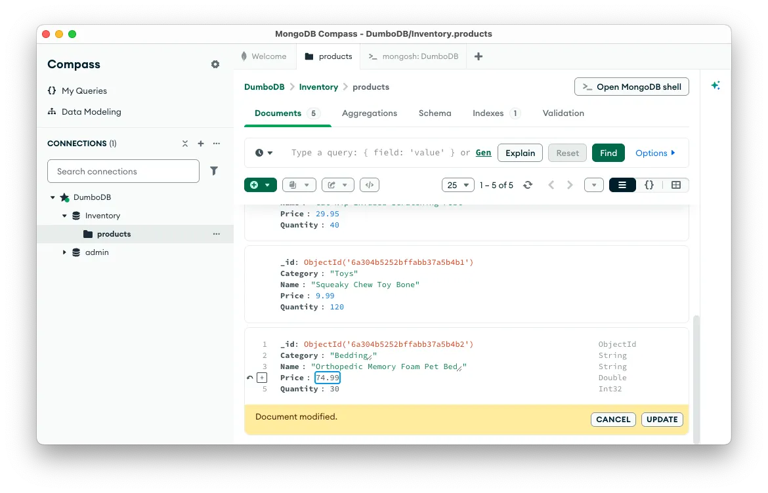Click Open MongoDB shell button
Image resolution: width=768 pixels, height=493 pixels.
coord(632,87)
